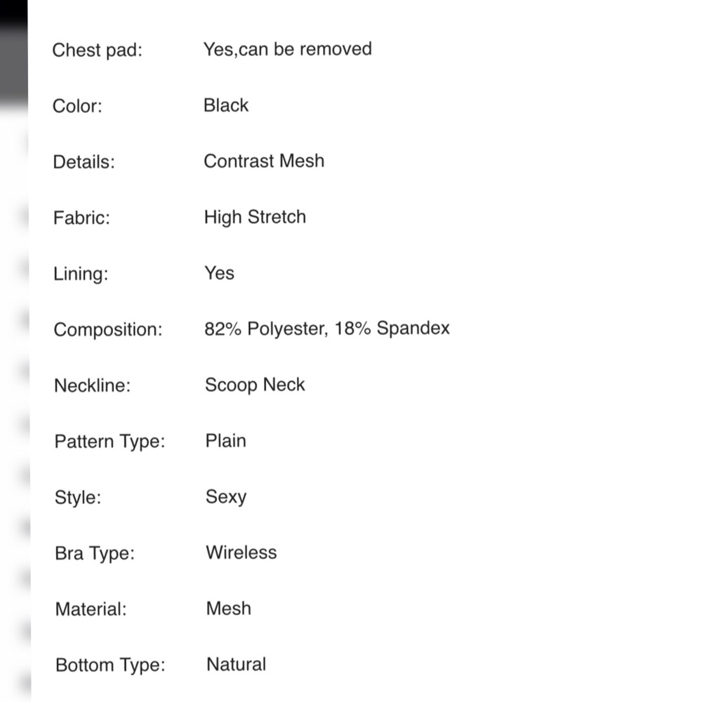The image size is (702, 702).
Task: Click the 'Material:' label
Action: [91, 609]
